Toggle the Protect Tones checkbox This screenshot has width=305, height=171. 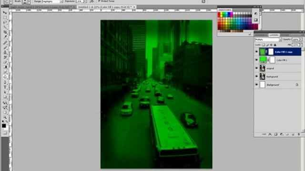(x=99, y=1)
